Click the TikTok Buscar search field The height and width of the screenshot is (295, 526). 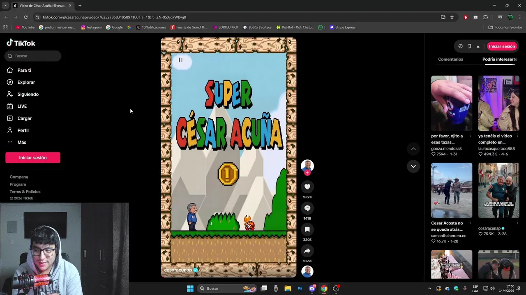point(33,56)
